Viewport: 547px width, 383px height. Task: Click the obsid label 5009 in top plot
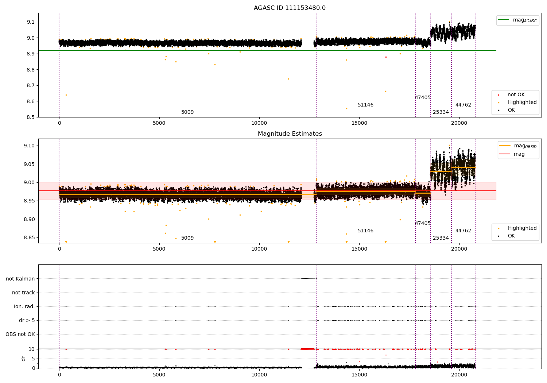click(x=187, y=112)
